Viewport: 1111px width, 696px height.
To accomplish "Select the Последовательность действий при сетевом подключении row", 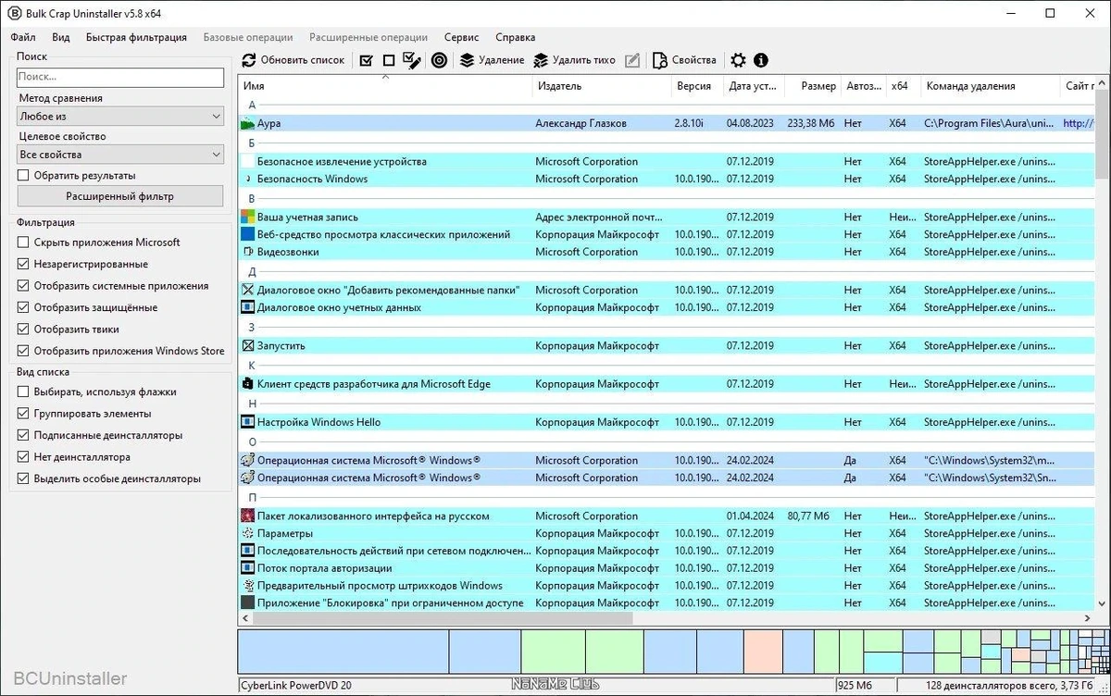I will (x=667, y=551).
